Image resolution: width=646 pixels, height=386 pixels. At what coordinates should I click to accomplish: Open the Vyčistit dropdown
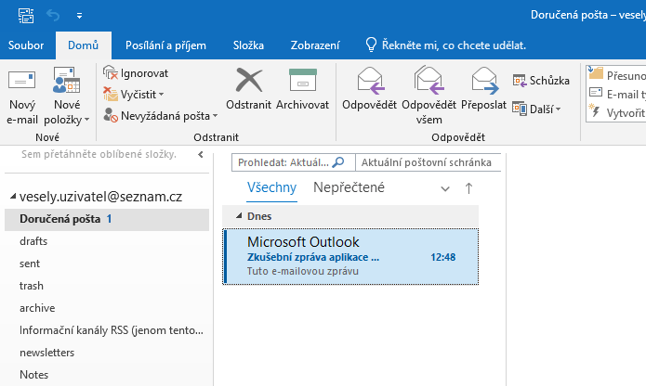point(134,95)
